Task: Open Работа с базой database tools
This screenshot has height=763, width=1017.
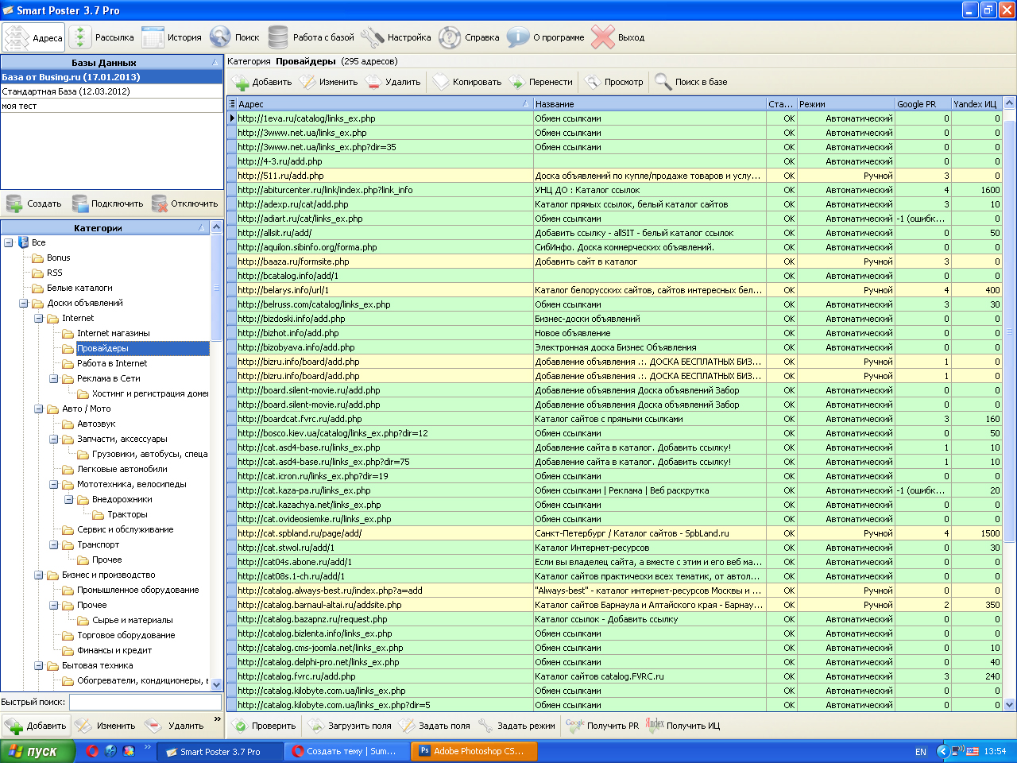Action: [311, 37]
